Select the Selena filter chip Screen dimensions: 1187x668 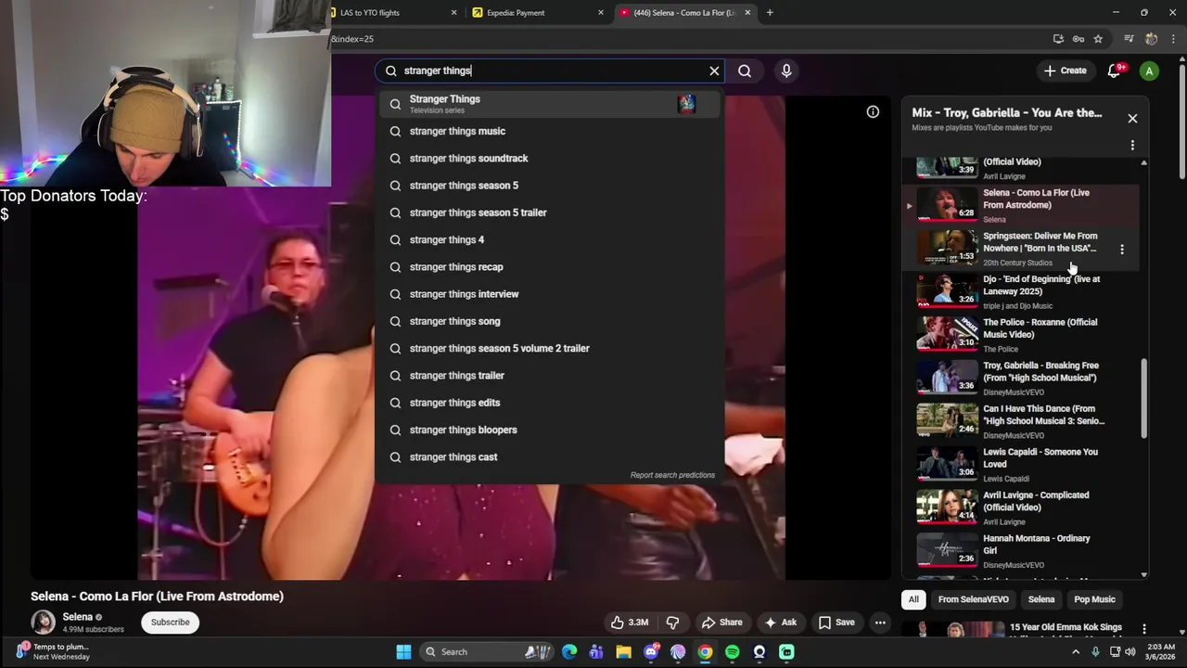click(1041, 599)
